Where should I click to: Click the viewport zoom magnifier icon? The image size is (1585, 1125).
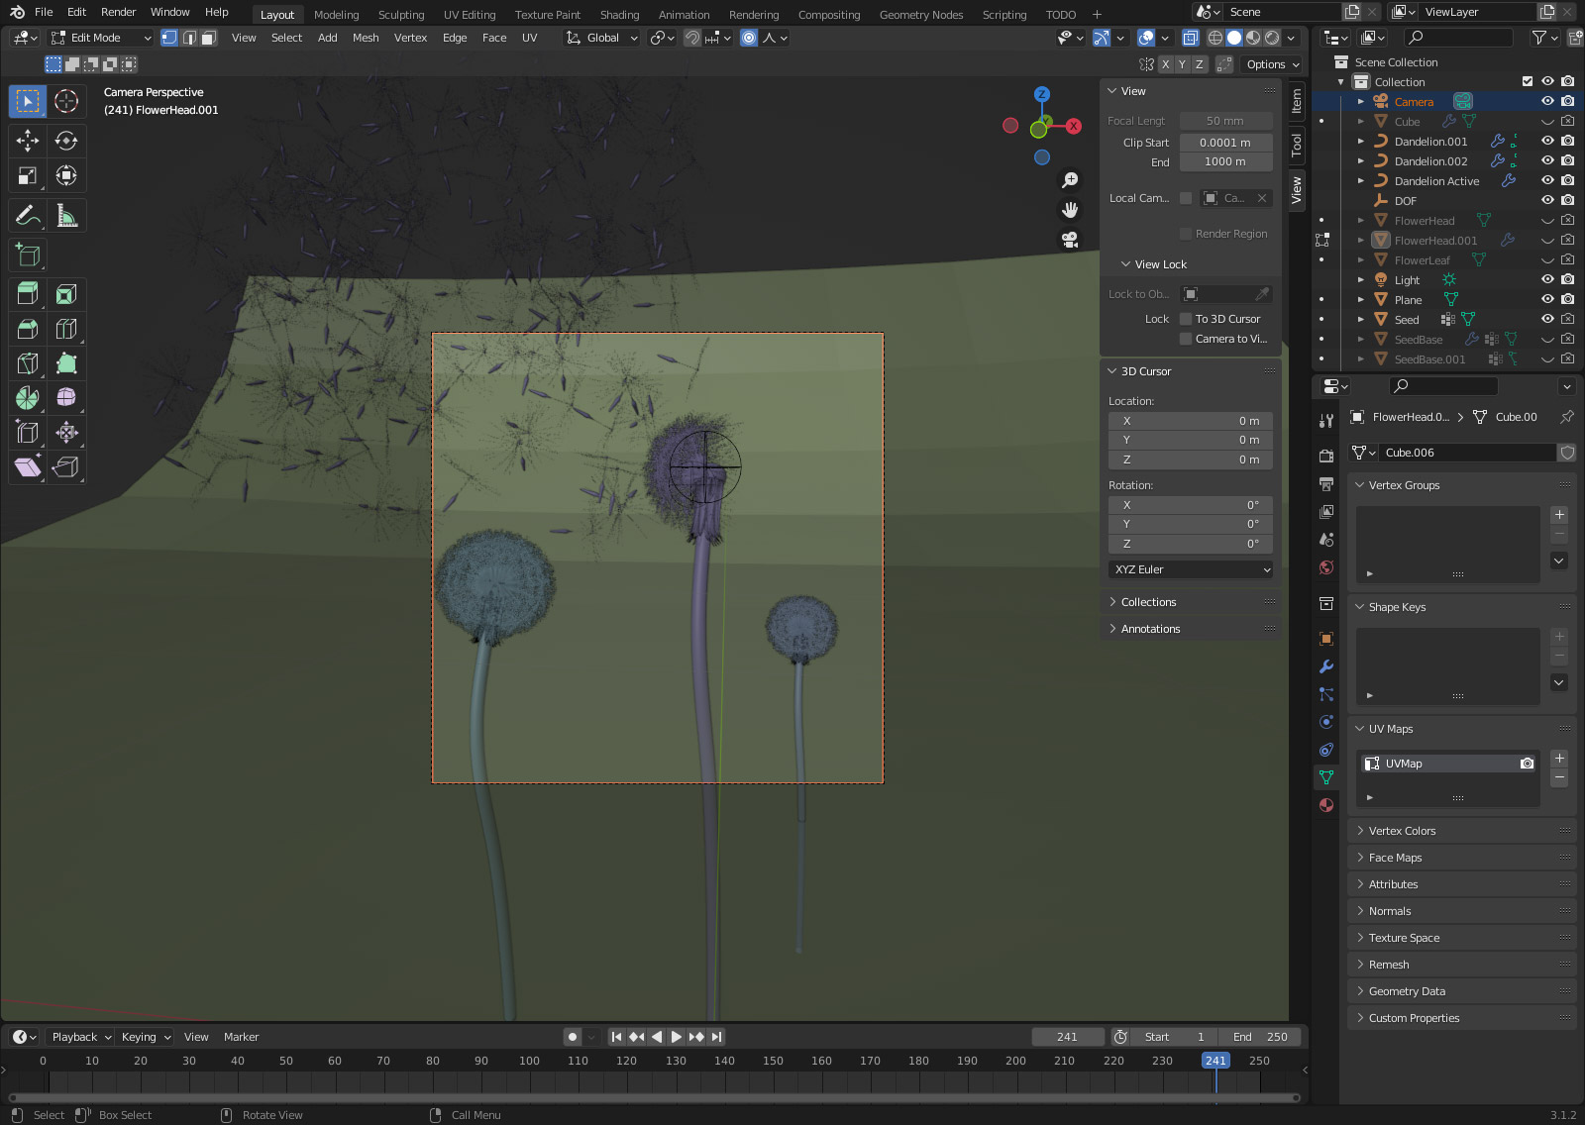(x=1070, y=180)
